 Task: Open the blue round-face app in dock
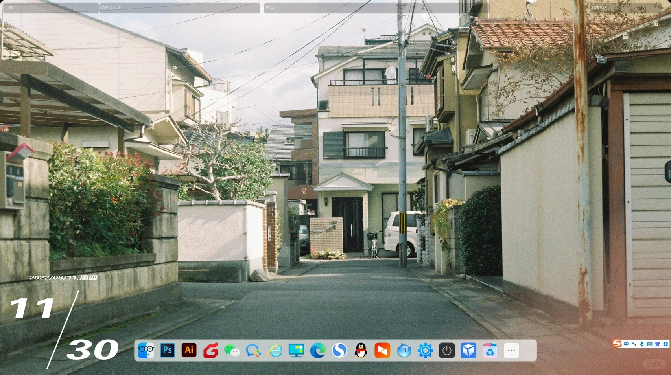point(404,350)
